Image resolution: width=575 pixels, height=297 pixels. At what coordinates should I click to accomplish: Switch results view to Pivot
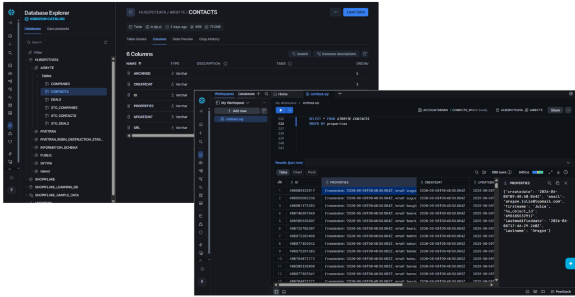[x=312, y=172]
